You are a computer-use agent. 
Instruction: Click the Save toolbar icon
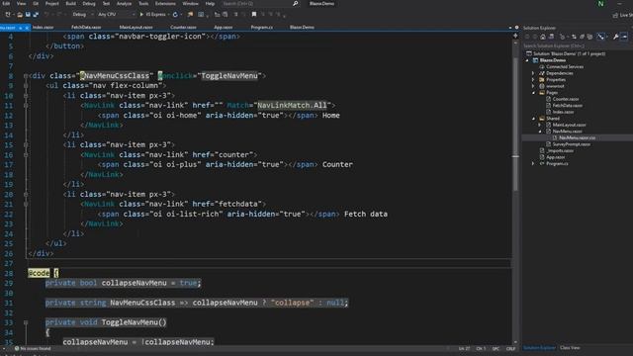tap(28, 15)
